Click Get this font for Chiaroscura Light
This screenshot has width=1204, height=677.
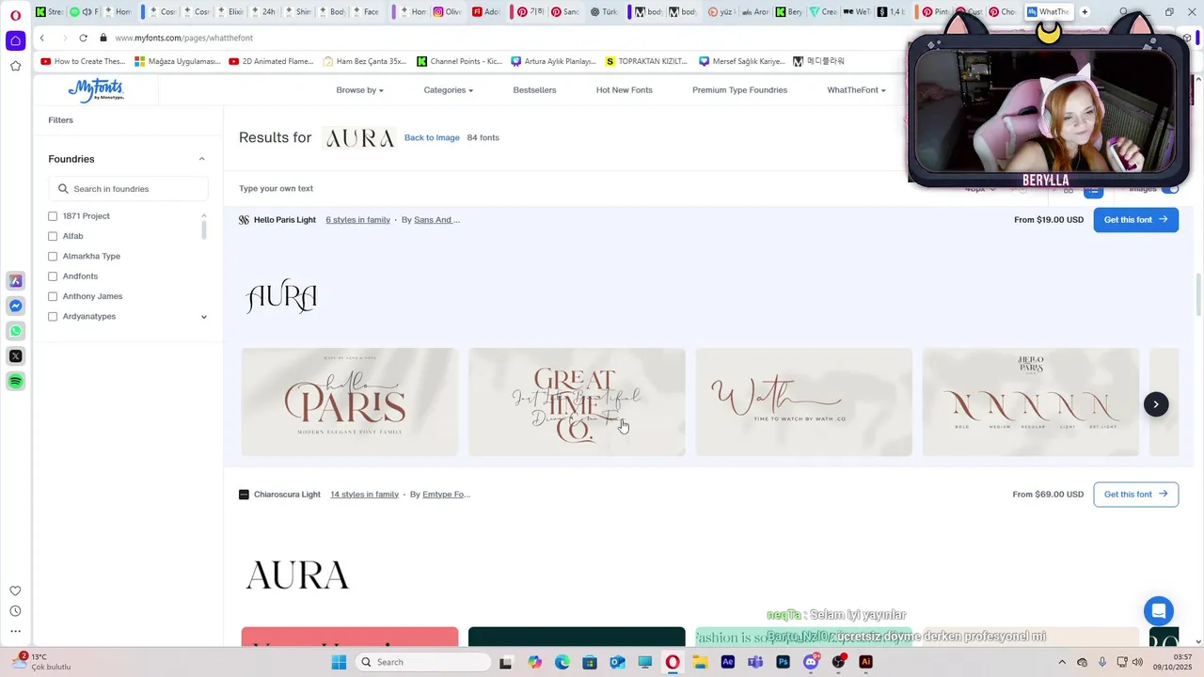pos(1135,495)
